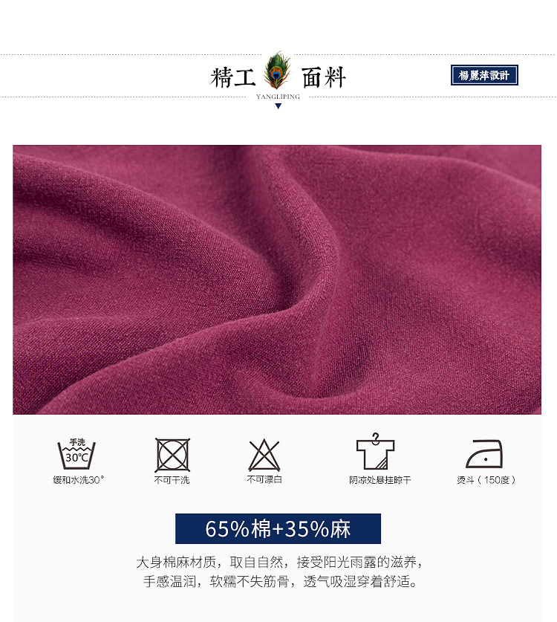Click the hang-dry shirt icon
The image size is (557, 622).
(375, 451)
